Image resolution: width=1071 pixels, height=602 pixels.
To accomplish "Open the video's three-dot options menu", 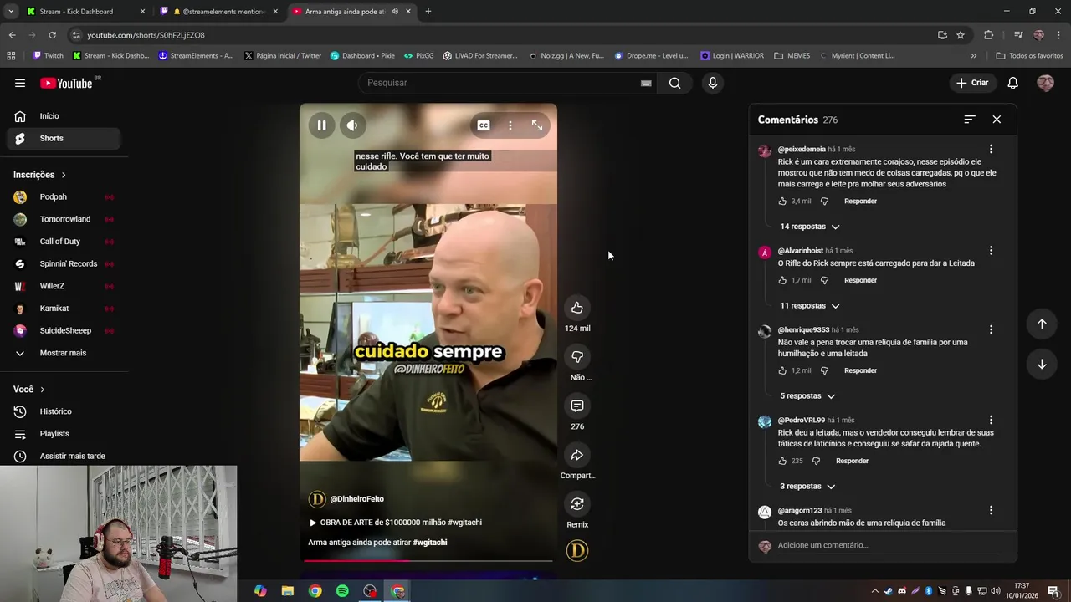I will pyautogui.click(x=510, y=125).
